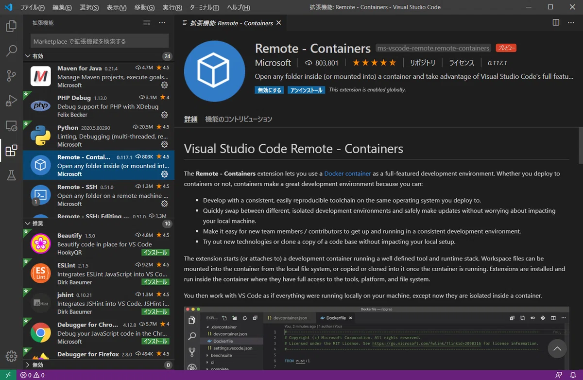Install the Beautify extension
This screenshot has width=583, height=380.
pyautogui.click(x=155, y=253)
